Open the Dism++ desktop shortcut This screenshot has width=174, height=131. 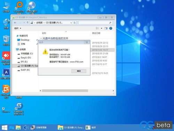pyautogui.click(x=6, y=109)
